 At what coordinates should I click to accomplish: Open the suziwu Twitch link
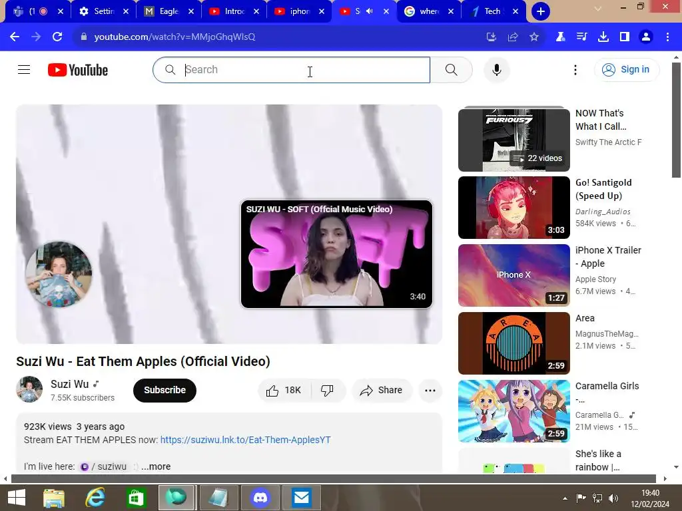tap(103, 466)
